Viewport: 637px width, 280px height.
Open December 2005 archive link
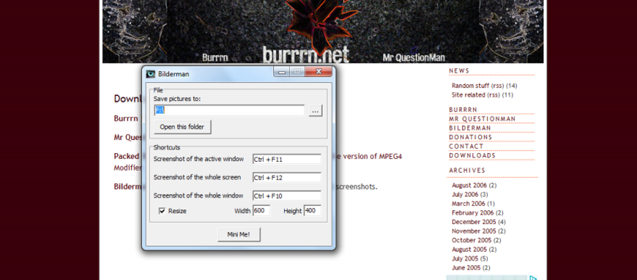click(474, 222)
